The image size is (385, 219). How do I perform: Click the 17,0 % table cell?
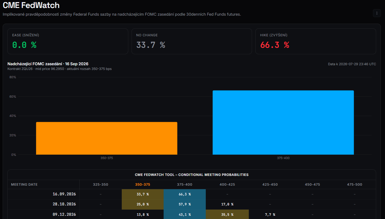[227, 204]
